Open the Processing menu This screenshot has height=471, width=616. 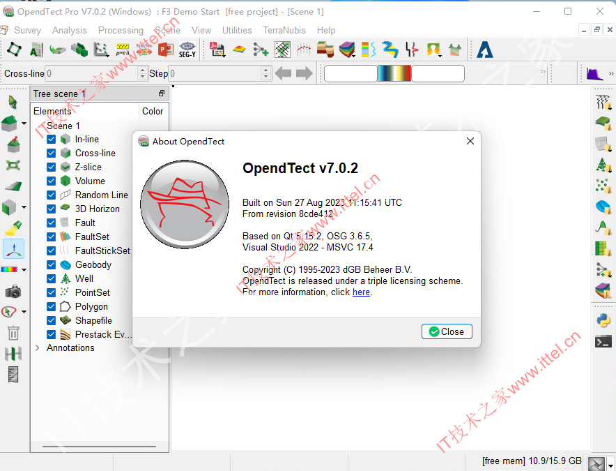tap(121, 30)
